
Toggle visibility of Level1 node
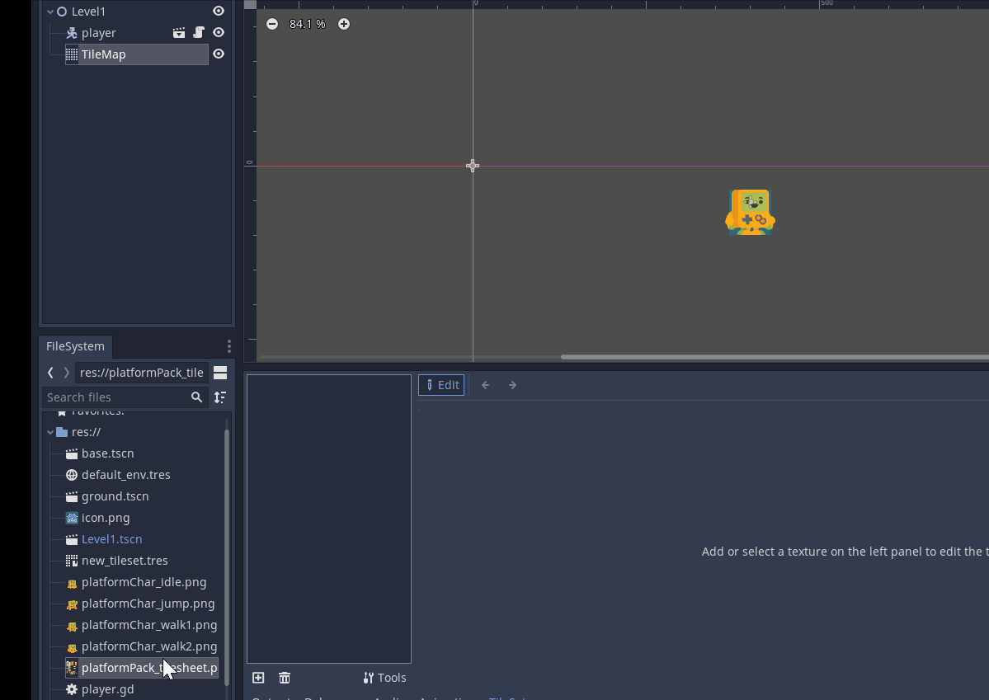click(219, 11)
